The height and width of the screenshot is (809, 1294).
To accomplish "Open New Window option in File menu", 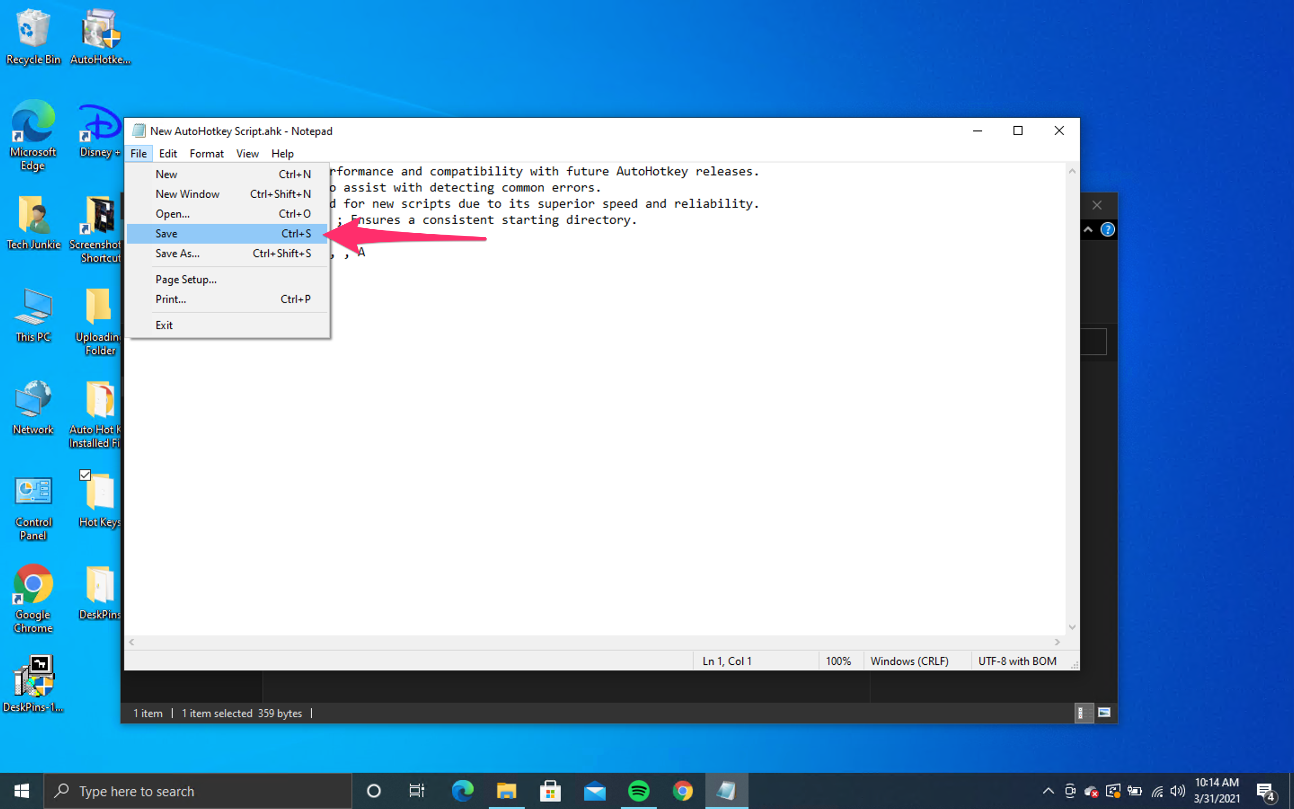I will 187,193.
